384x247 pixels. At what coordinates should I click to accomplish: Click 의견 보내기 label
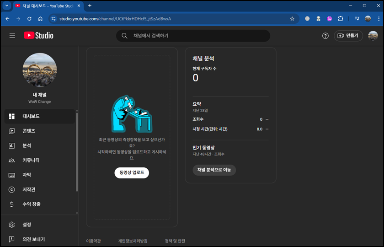[x=34, y=239]
